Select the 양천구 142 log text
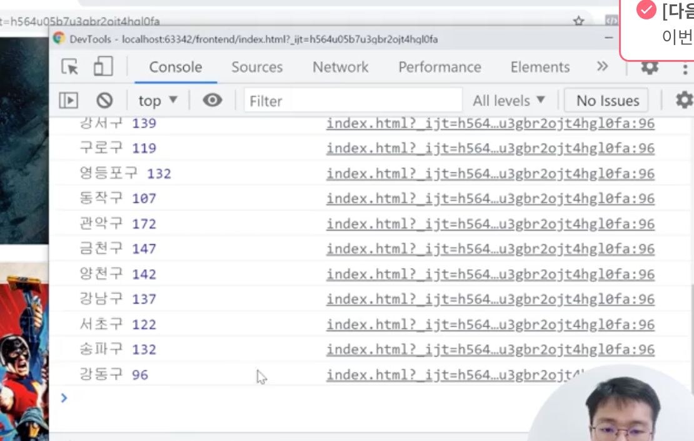 (118, 274)
